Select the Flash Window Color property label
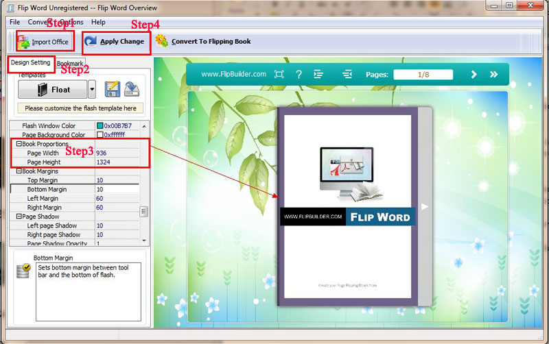Viewport: 549px width, 344px height. [x=49, y=125]
